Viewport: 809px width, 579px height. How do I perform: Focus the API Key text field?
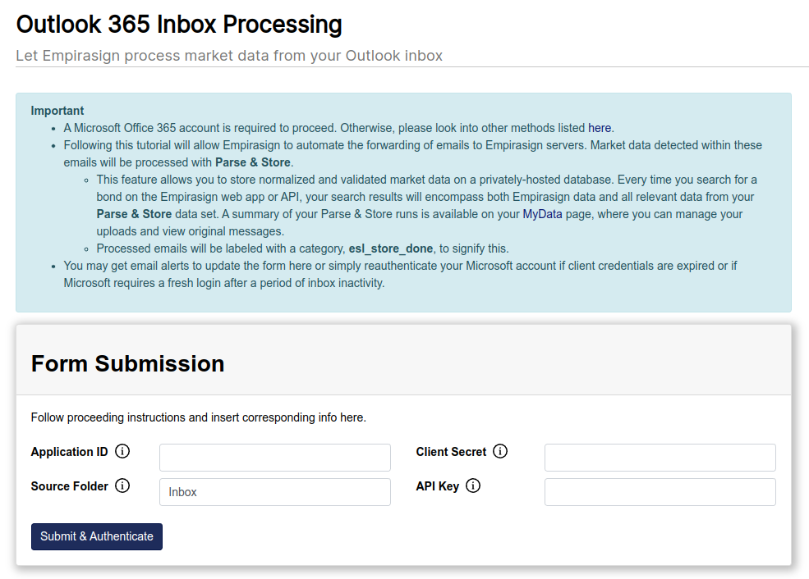[660, 492]
